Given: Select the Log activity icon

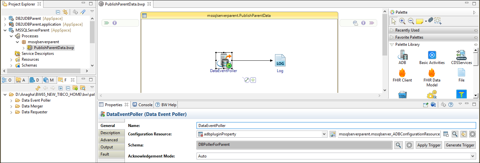Looking at the screenshot, I should (x=280, y=60).
